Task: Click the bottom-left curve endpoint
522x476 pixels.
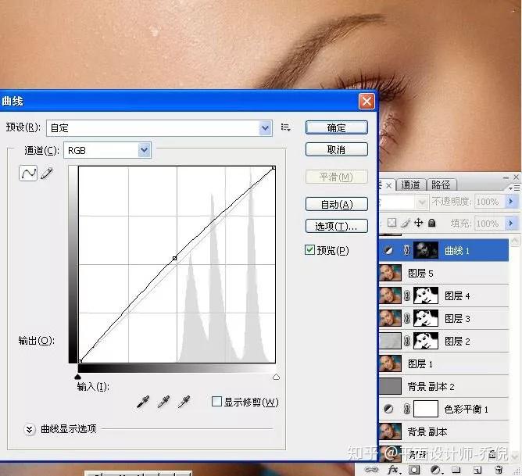Action: coord(80,361)
